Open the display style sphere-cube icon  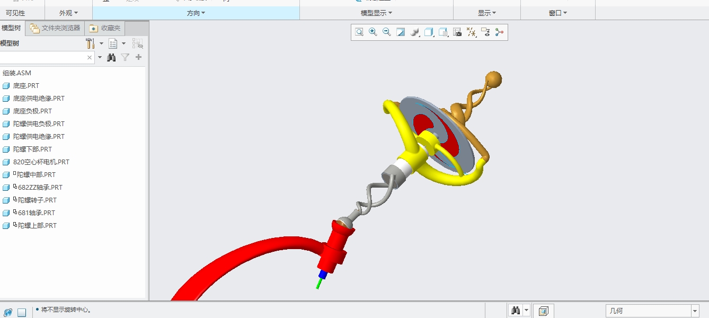point(415,32)
